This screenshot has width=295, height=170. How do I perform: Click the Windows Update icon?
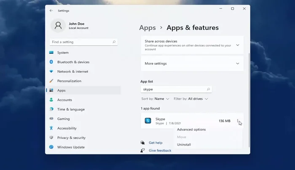[51, 147]
